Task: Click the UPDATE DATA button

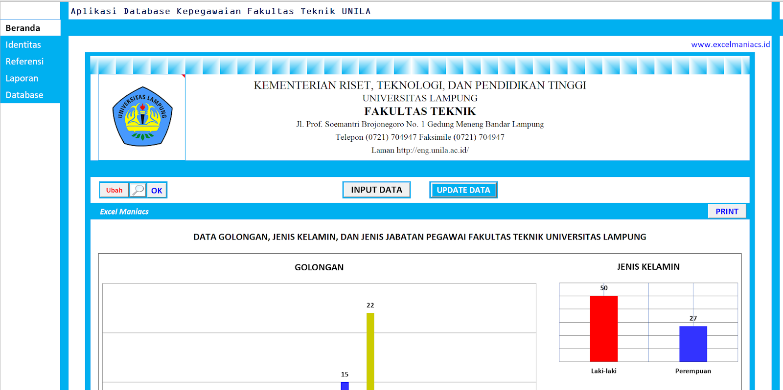Action: (463, 190)
